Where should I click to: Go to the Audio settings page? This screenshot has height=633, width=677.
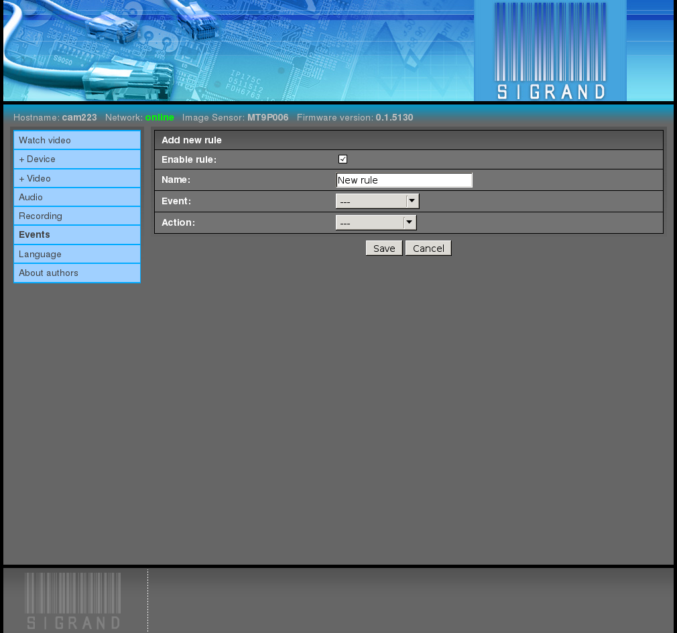coord(77,197)
